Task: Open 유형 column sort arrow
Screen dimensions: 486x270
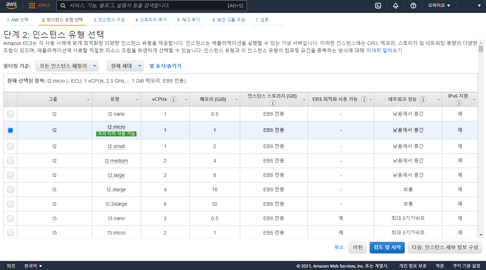Action: coord(137,100)
